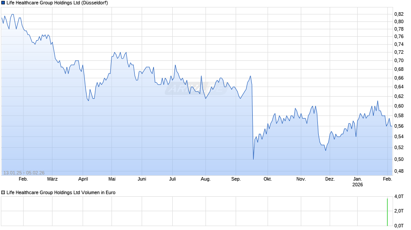Click the Dez. month label
The height and width of the screenshot is (230, 411).
click(x=330, y=179)
